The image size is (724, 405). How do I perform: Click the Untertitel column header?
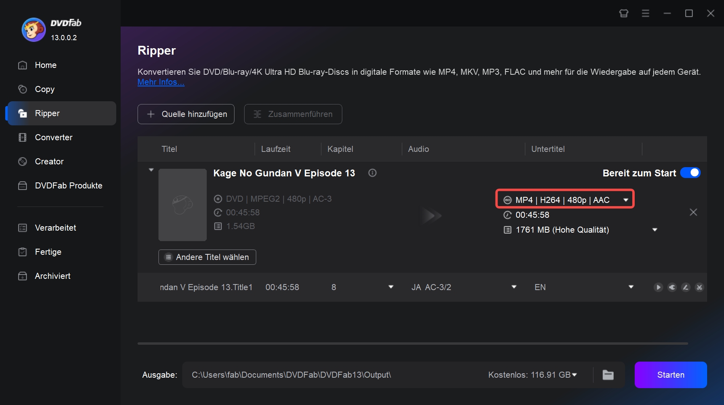click(548, 149)
